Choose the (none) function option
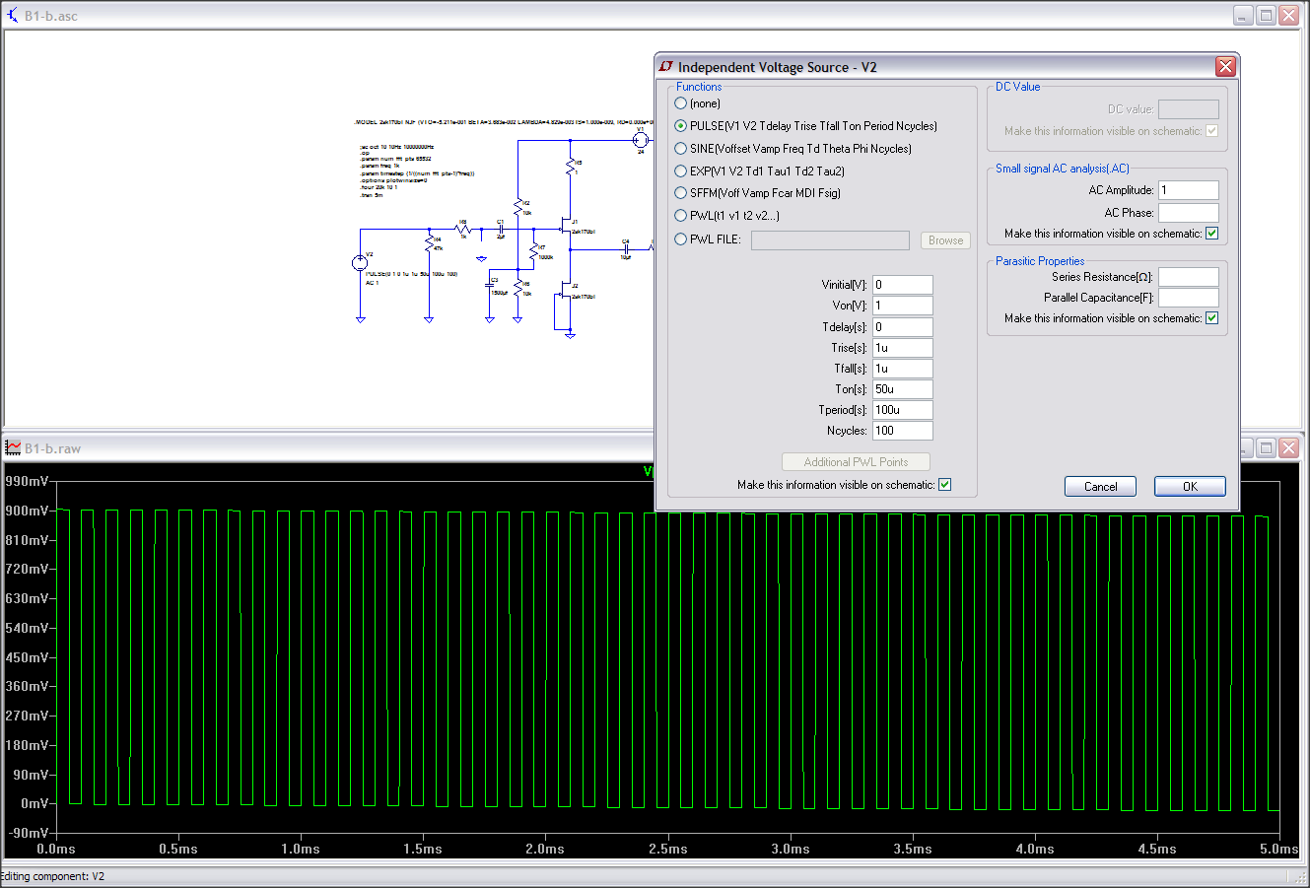Viewport: 1310px width, 888px height. pos(681,103)
